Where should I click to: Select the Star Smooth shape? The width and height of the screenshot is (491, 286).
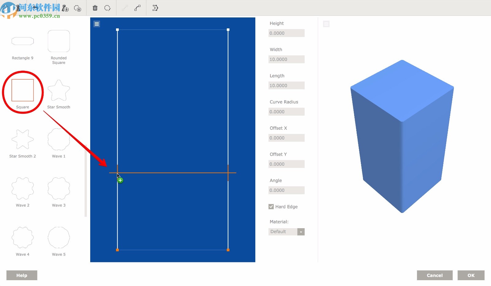click(x=58, y=90)
